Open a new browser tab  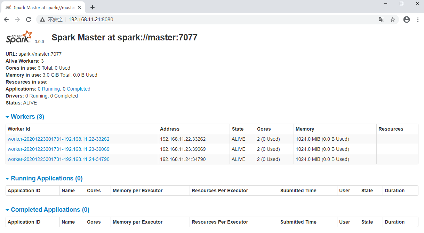pos(92,7)
